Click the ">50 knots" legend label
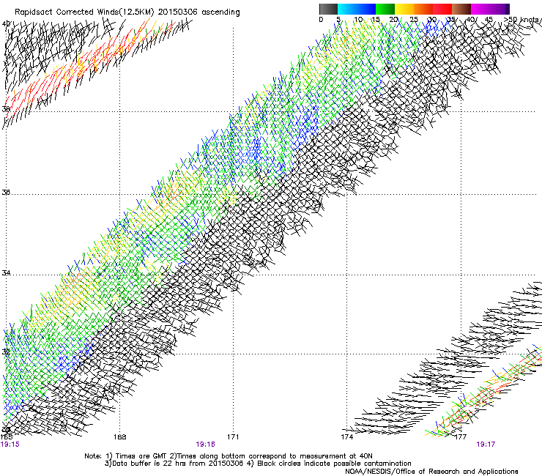Viewport: 542px width, 476px height. (523, 20)
